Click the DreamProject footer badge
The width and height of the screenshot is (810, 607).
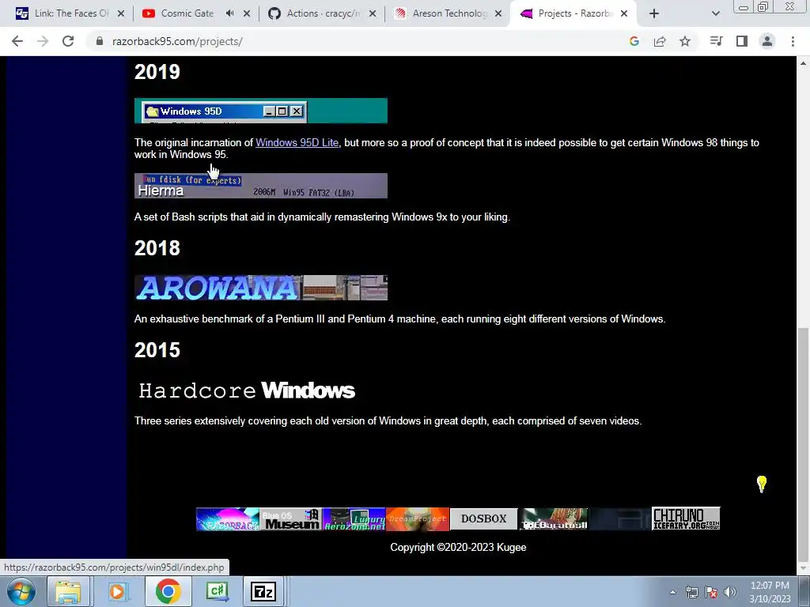click(418, 518)
